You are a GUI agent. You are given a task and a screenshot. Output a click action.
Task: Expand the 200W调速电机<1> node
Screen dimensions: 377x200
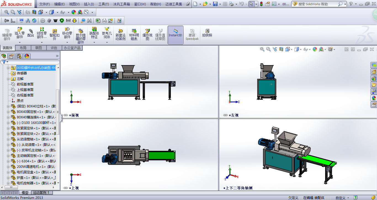[x=8, y=167]
